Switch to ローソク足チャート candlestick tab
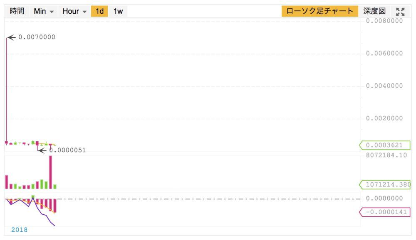Viewport: 416px width, 240px height. click(x=319, y=11)
